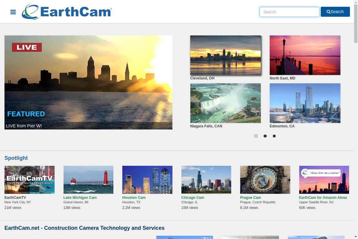Open the hamburger menu icon

[x=13, y=12]
